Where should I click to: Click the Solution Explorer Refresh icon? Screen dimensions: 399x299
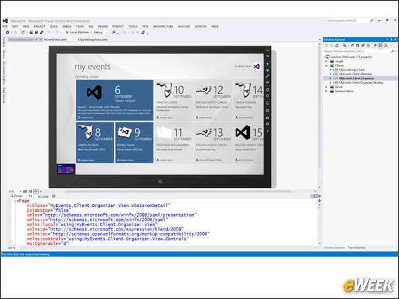point(357,45)
